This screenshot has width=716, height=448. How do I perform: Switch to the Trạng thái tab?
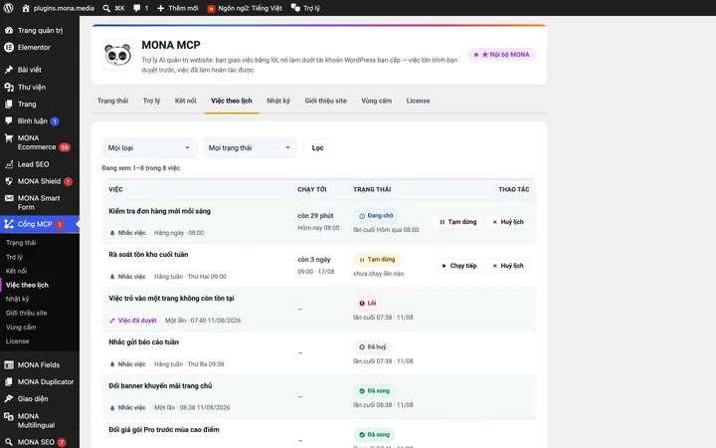[112, 101]
